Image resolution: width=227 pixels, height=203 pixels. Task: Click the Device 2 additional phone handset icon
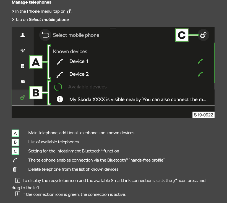coord(60,75)
